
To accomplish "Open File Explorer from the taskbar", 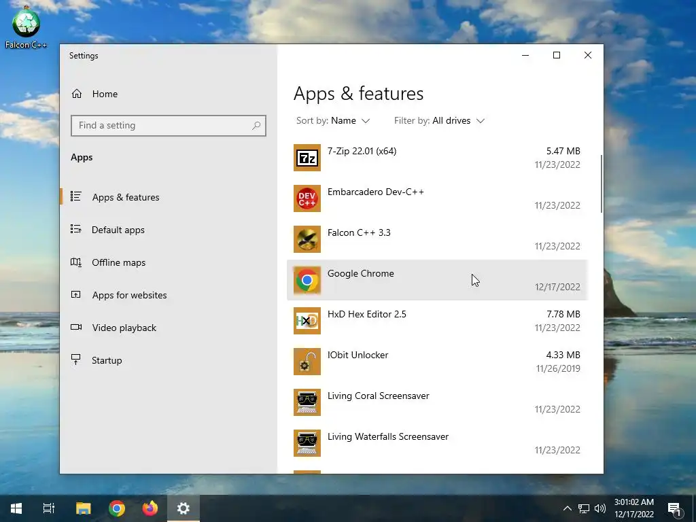I will click(83, 508).
